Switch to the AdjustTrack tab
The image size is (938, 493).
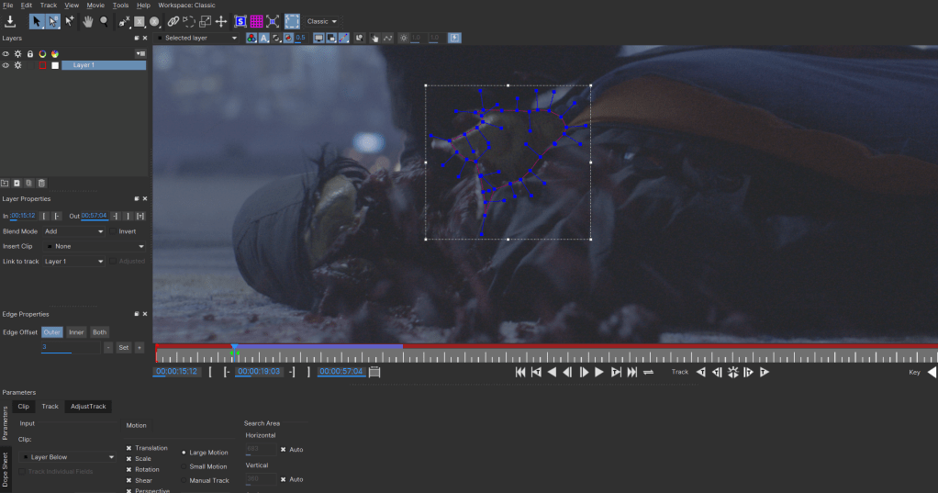[89, 406]
